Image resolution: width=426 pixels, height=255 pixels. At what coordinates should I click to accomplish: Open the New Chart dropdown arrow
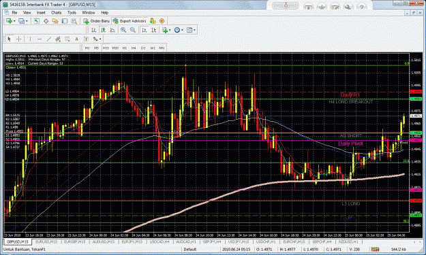click(14, 21)
